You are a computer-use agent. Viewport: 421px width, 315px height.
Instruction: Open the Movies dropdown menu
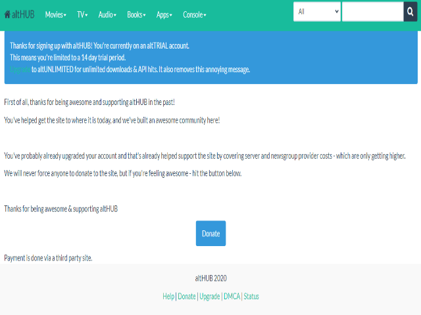click(55, 14)
